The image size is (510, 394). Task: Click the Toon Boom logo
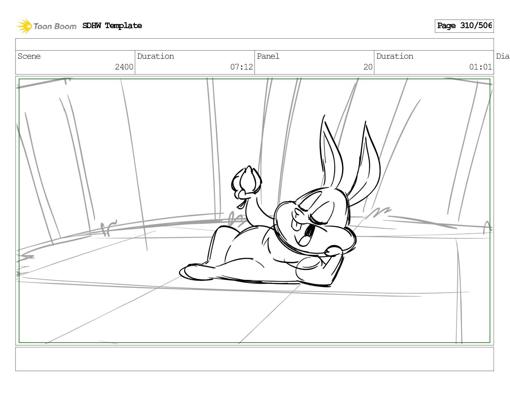pyautogui.click(x=46, y=26)
